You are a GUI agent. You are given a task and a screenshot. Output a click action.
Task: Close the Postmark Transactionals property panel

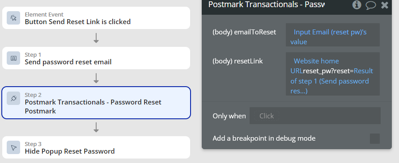click(x=385, y=5)
